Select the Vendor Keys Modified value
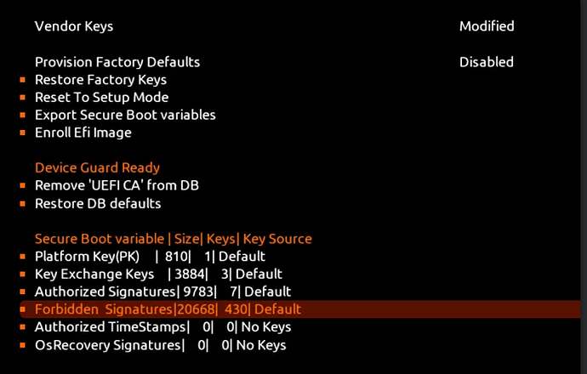587x374 pixels. (487, 26)
